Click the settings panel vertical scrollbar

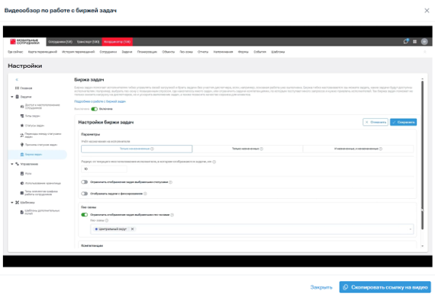click(x=422, y=155)
